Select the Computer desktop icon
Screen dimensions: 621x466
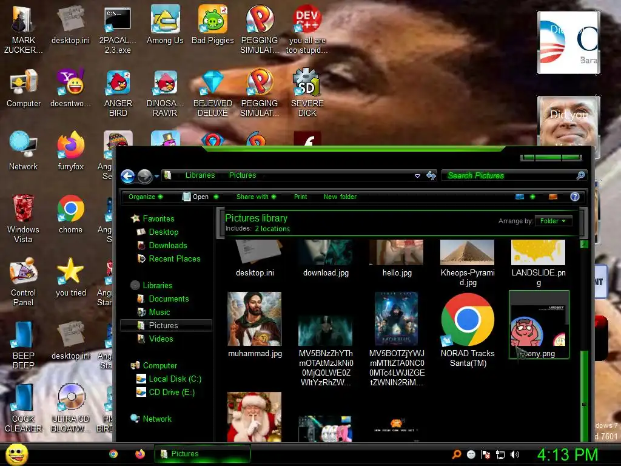[x=24, y=89]
